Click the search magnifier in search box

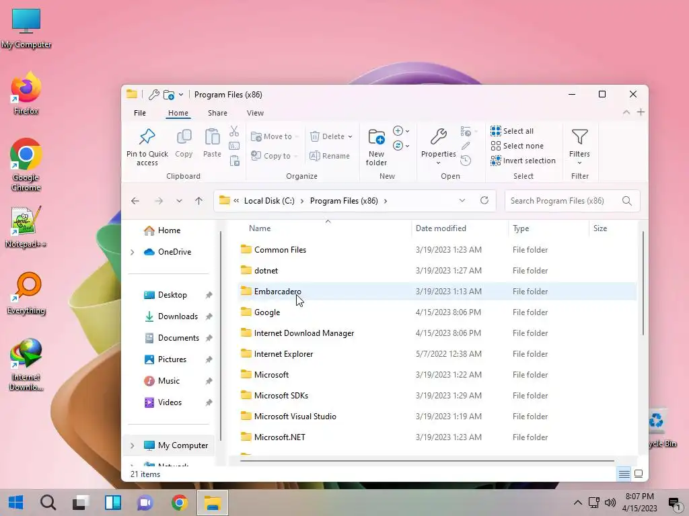click(627, 201)
